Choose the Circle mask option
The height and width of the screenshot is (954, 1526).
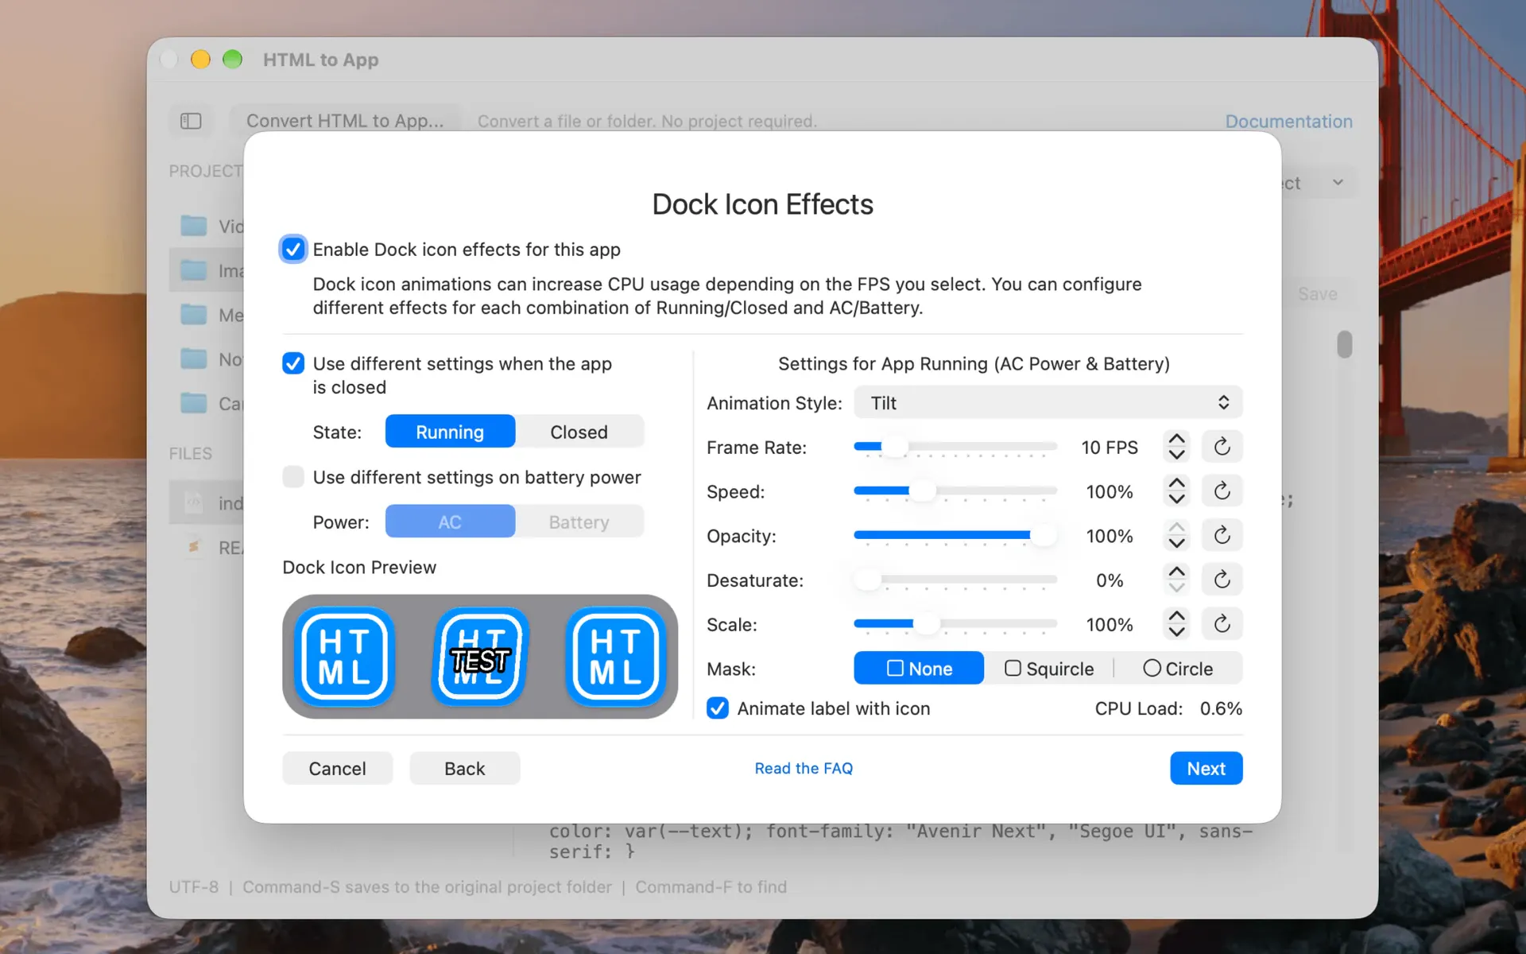pos(1178,669)
